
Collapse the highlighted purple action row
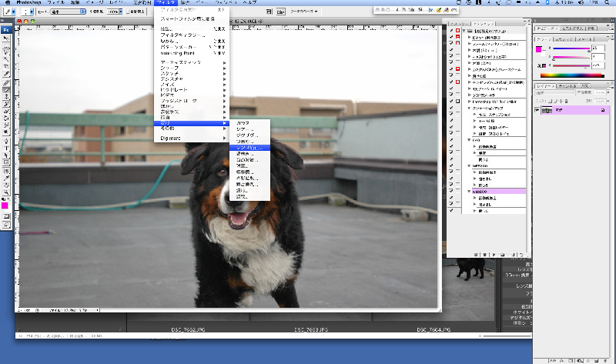(470, 192)
